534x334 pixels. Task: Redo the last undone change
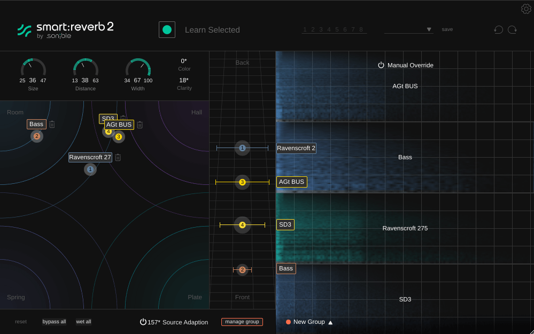point(512,29)
